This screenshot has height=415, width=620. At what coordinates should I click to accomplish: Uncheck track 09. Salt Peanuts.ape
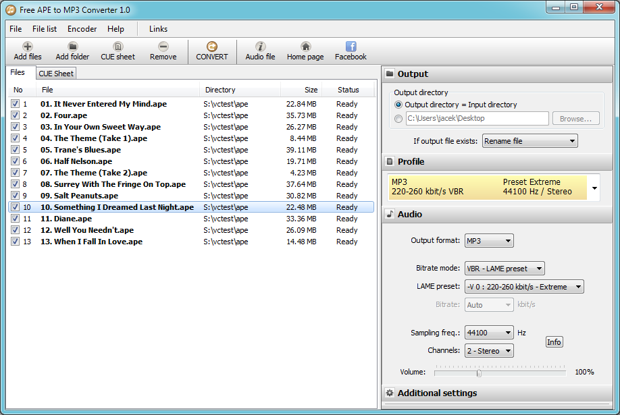coord(15,196)
